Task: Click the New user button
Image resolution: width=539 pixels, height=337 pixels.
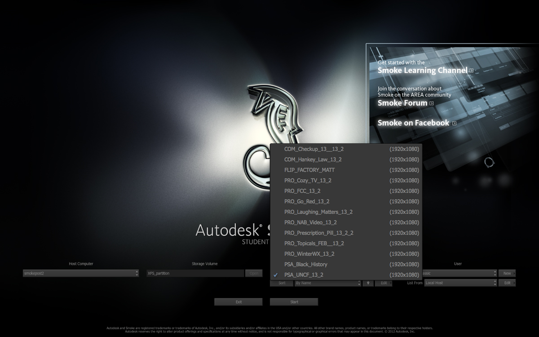Action: (x=507, y=273)
